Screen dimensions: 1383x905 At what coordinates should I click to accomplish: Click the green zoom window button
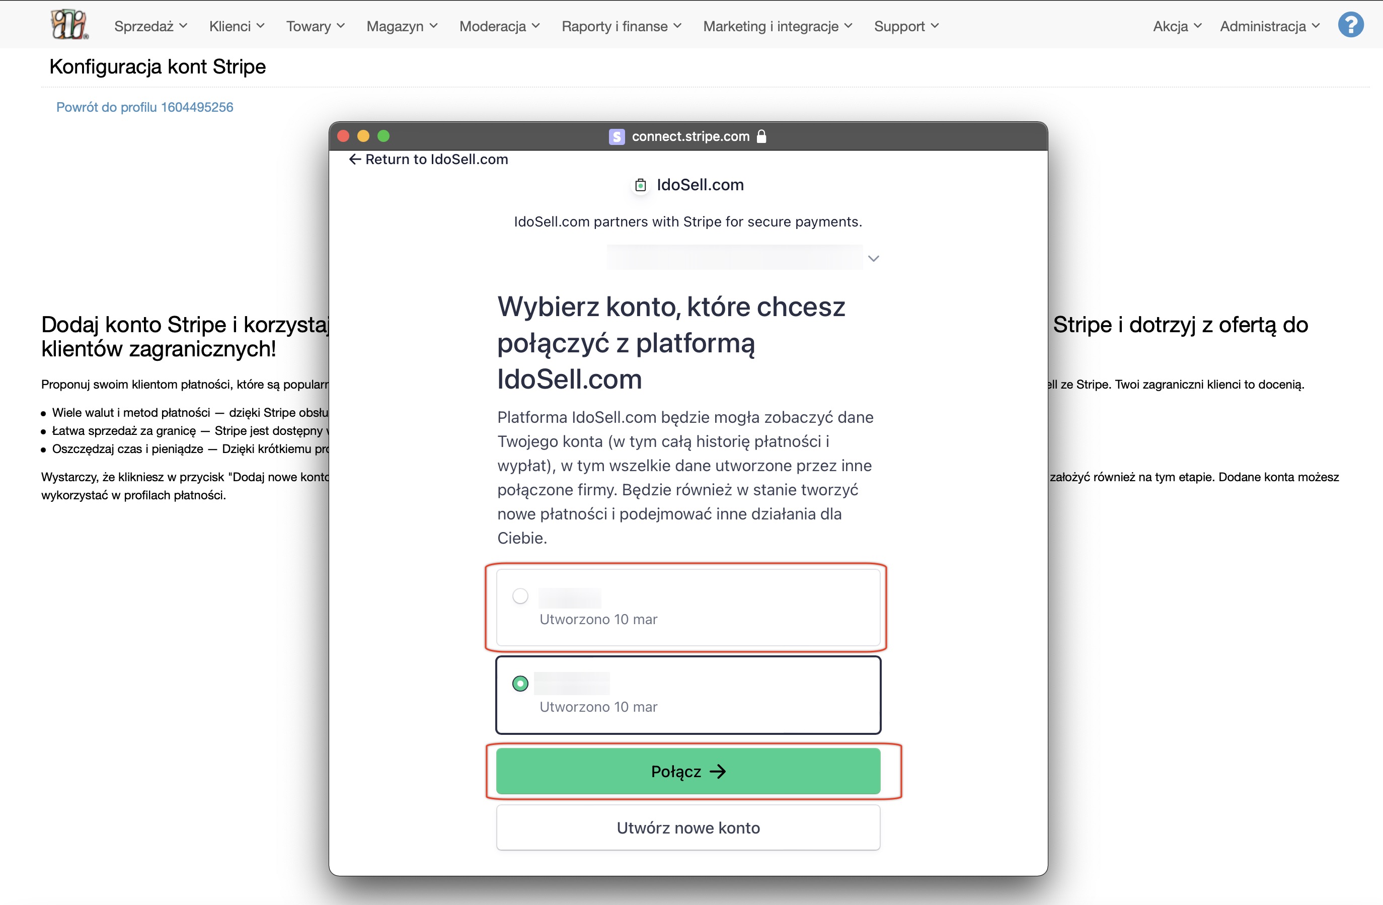(x=383, y=136)
